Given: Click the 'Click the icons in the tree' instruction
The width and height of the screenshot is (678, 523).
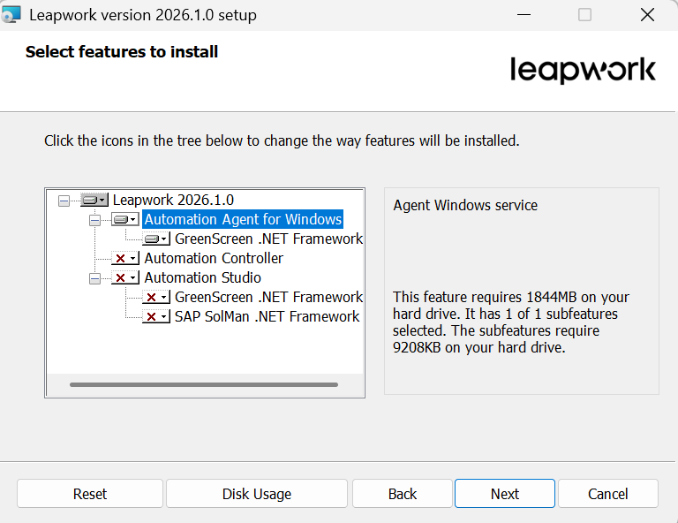Looking at the screenshot, I should pyautogui.click(x=282, y=141).
